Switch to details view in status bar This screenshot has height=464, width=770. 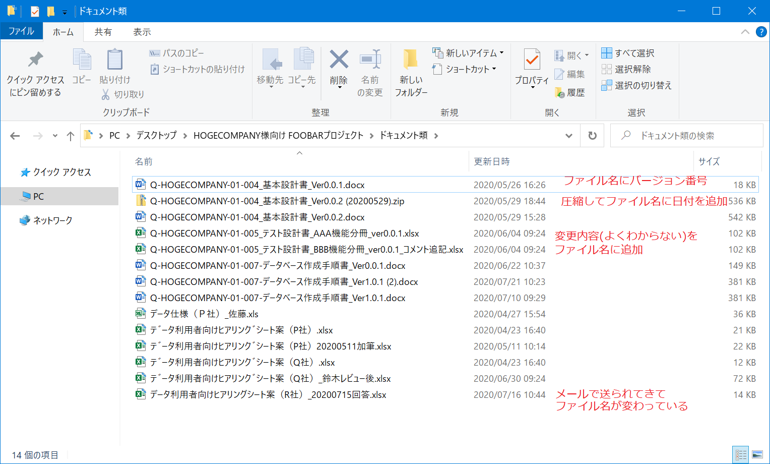pyautogui.click(x=741, y=455)
